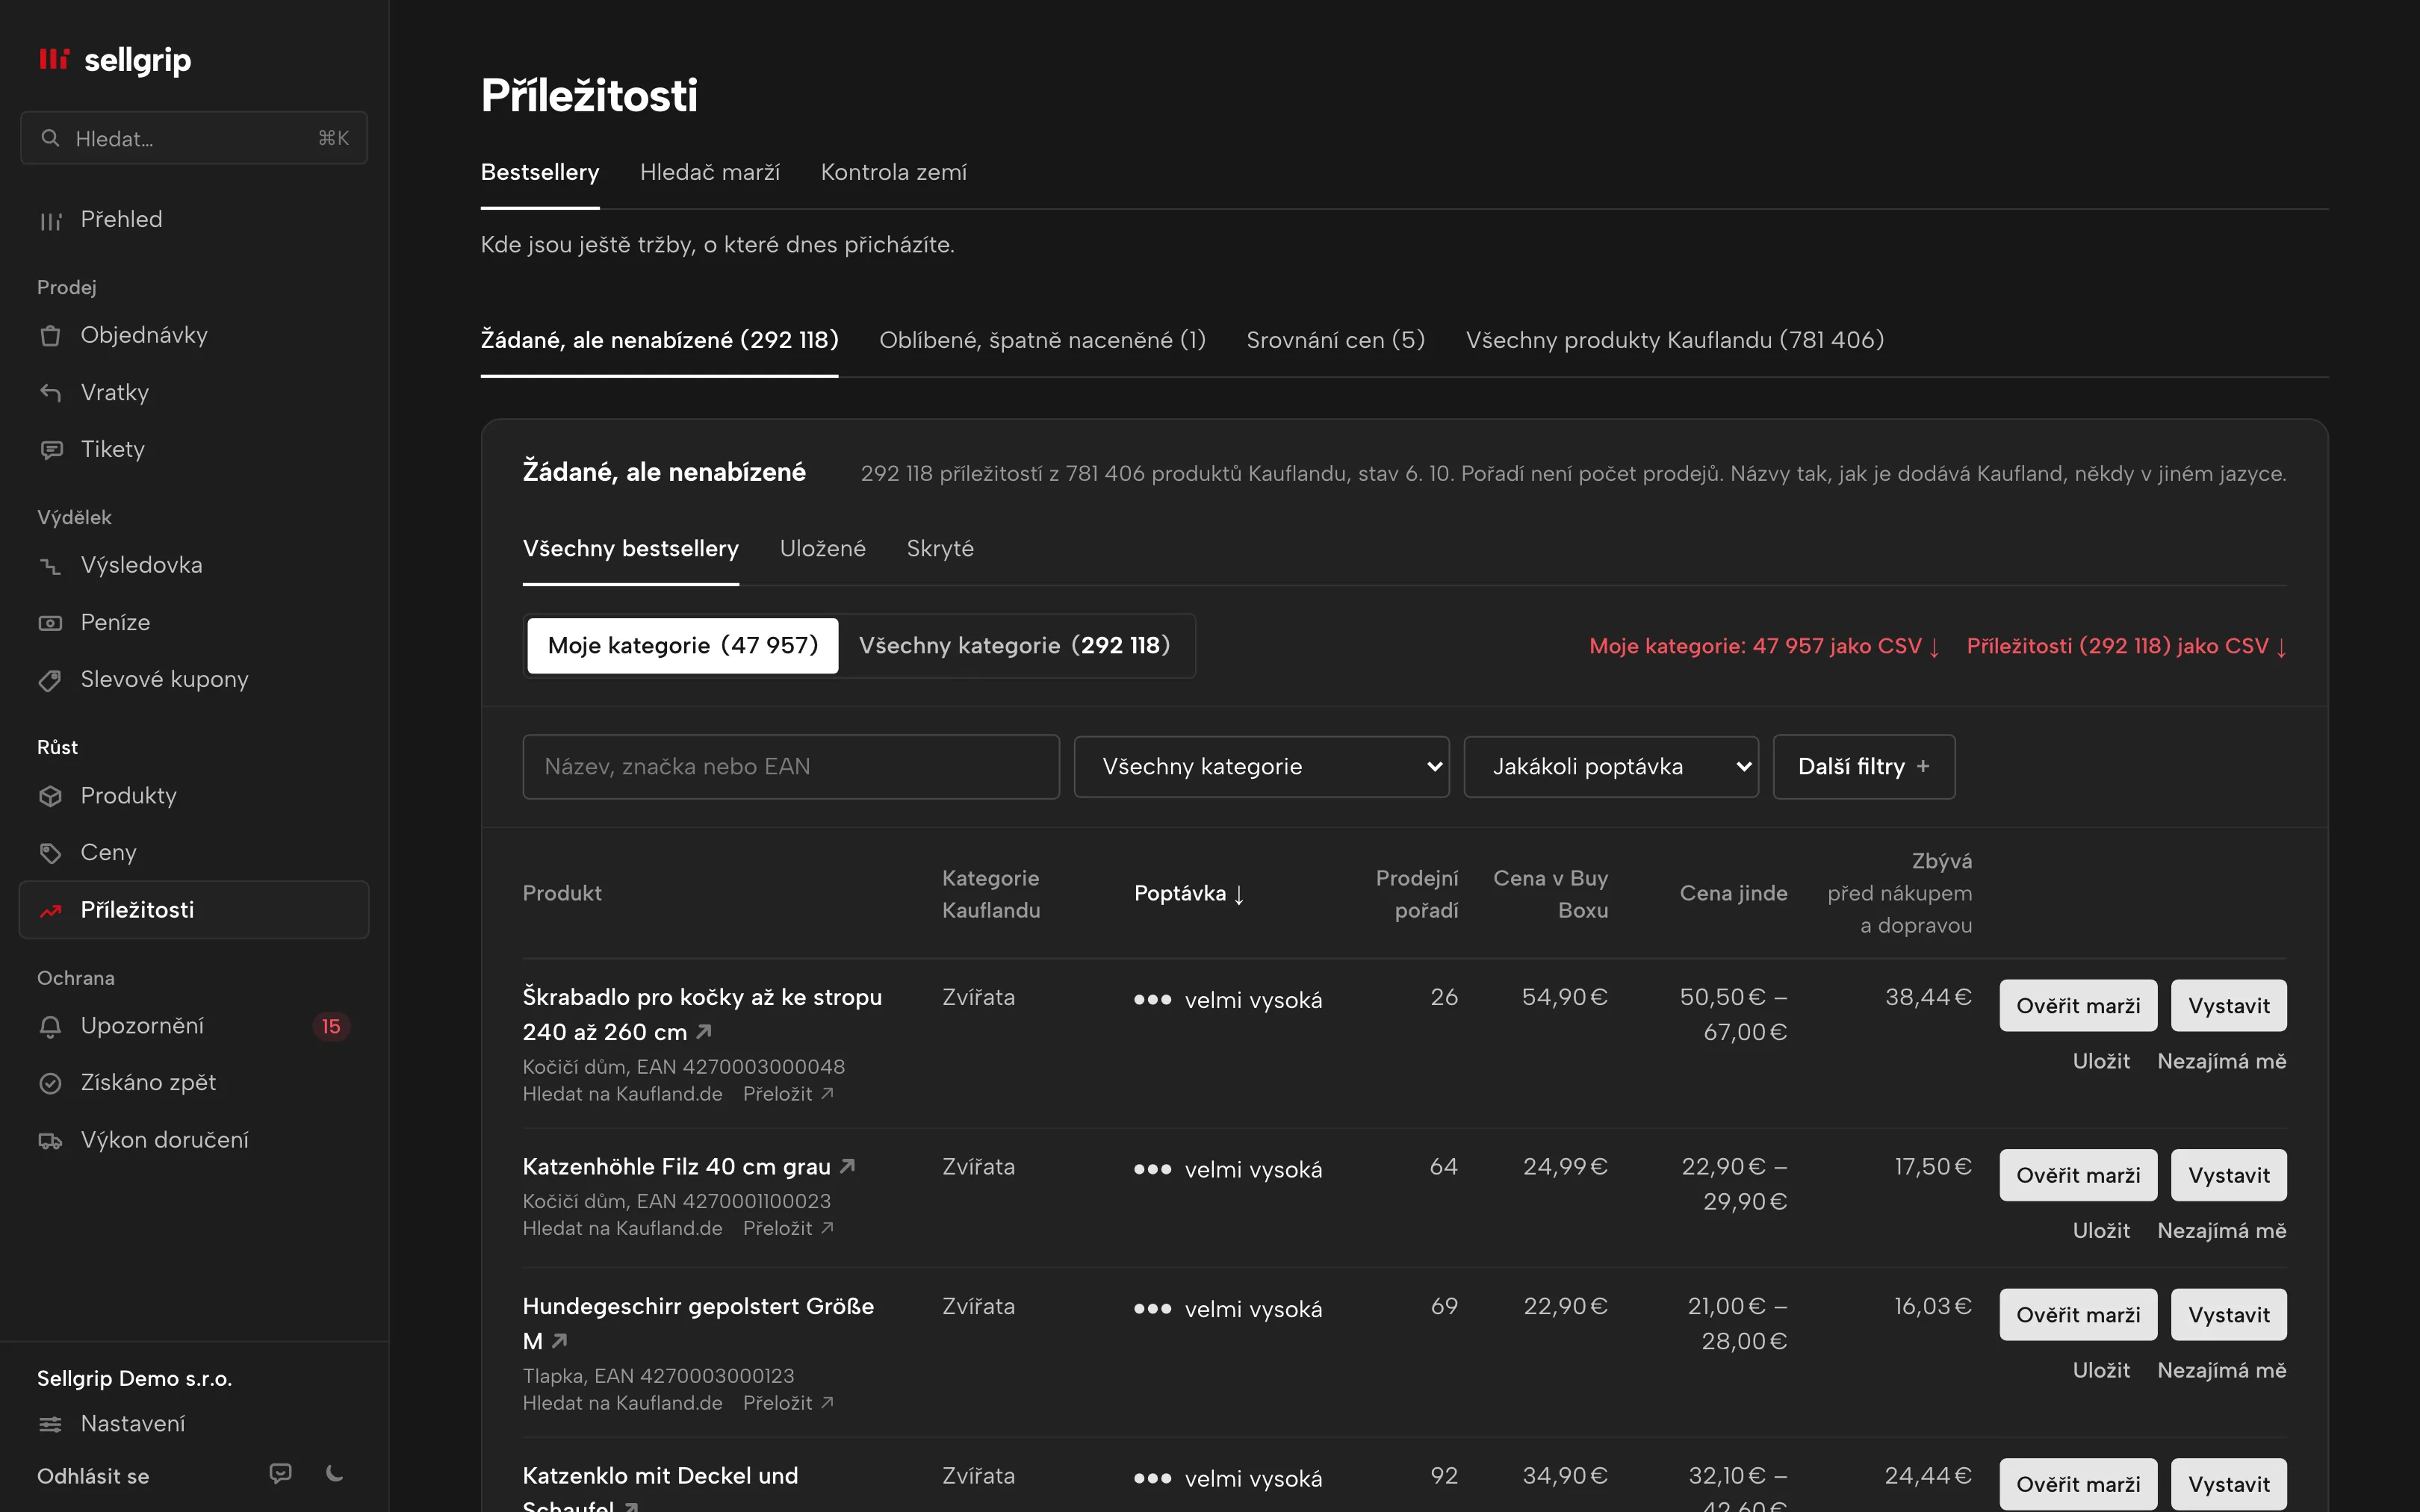Click Nezajímá mě for Škrabadlo row
The height and width of the screenshot is (1512, 2420).
coord(2222,1061)
